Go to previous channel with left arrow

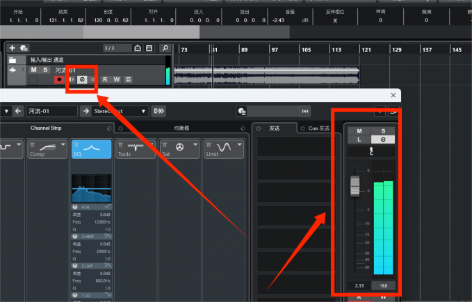tap(18, 111)
